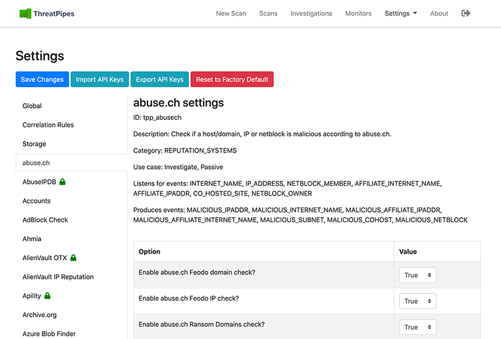Image resolution: width=501 pixels, height=339 pixels.
Task: Open the Azure Blob Finder settings
Action: tap(49, 333)
